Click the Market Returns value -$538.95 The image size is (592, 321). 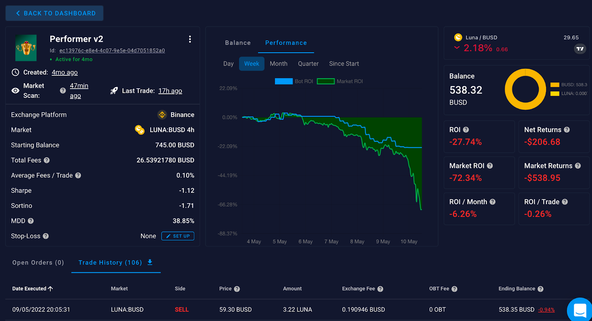542,178
